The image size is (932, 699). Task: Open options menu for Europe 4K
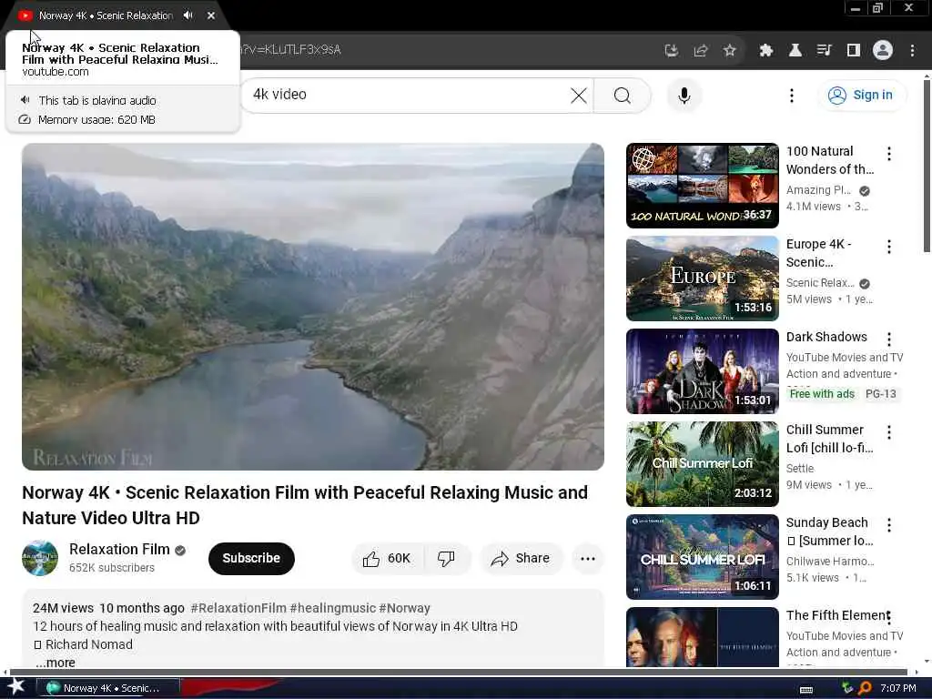(888, 247)
